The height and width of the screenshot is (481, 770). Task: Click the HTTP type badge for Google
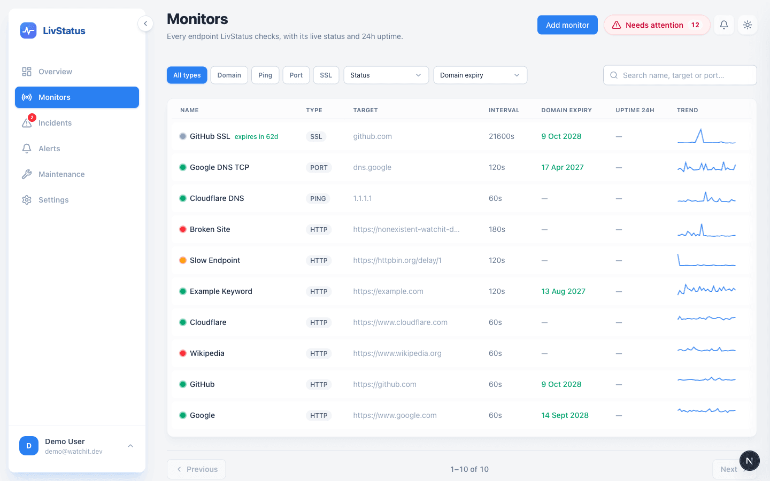319,415
